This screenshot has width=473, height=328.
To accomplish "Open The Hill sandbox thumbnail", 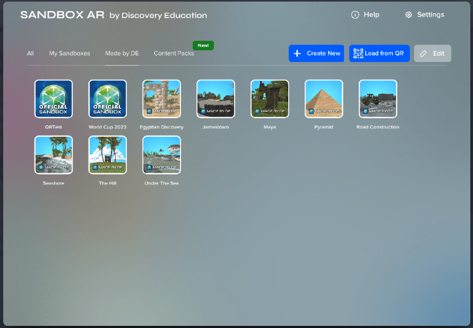I will [x=107, y=155].
